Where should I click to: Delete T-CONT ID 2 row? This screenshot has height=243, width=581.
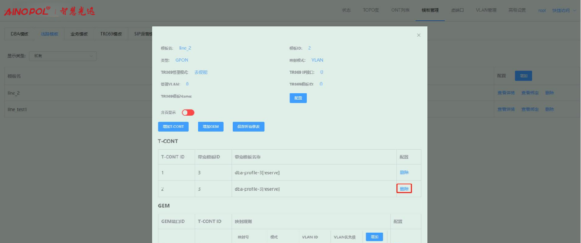point(404,189)
